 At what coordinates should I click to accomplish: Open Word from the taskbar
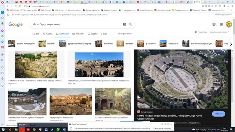tap(64, 129)
